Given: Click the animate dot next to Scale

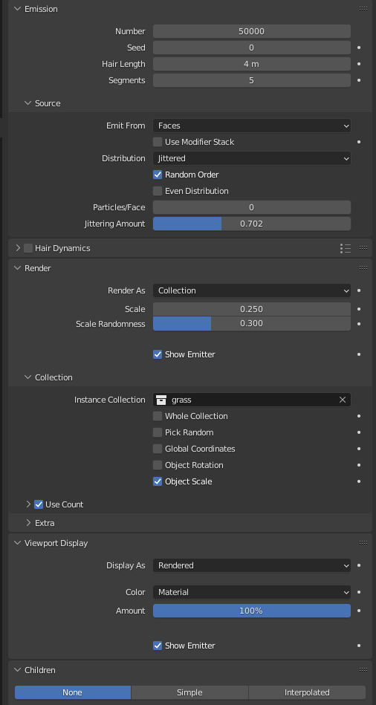Looking at the screenshot, I should pos(359,309).
